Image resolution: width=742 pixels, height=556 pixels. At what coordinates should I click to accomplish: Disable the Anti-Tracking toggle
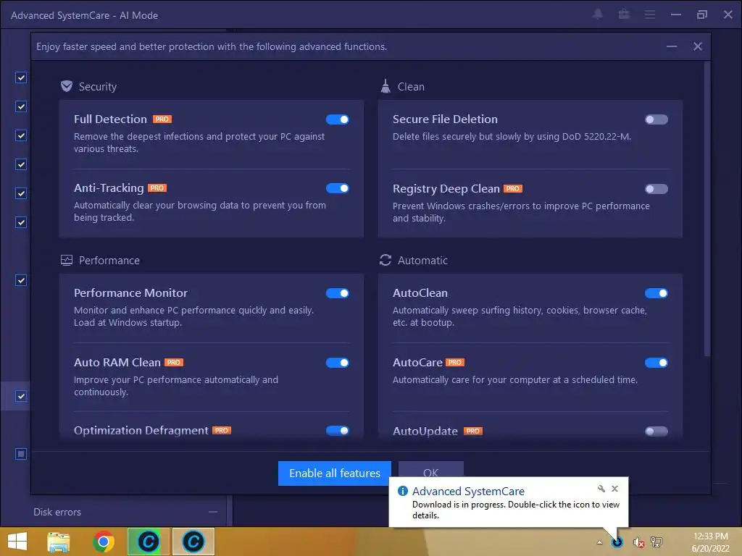pos(338,189)
